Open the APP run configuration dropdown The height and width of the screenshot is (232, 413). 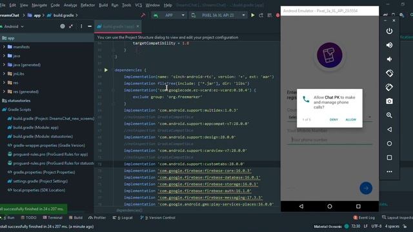point(169,15)
